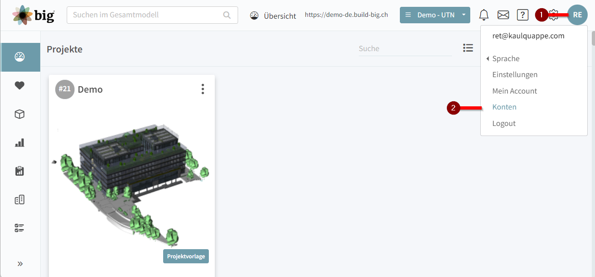Open the three-dot menu on the Demo project card
595x277 pixels.
click(202, 89)
